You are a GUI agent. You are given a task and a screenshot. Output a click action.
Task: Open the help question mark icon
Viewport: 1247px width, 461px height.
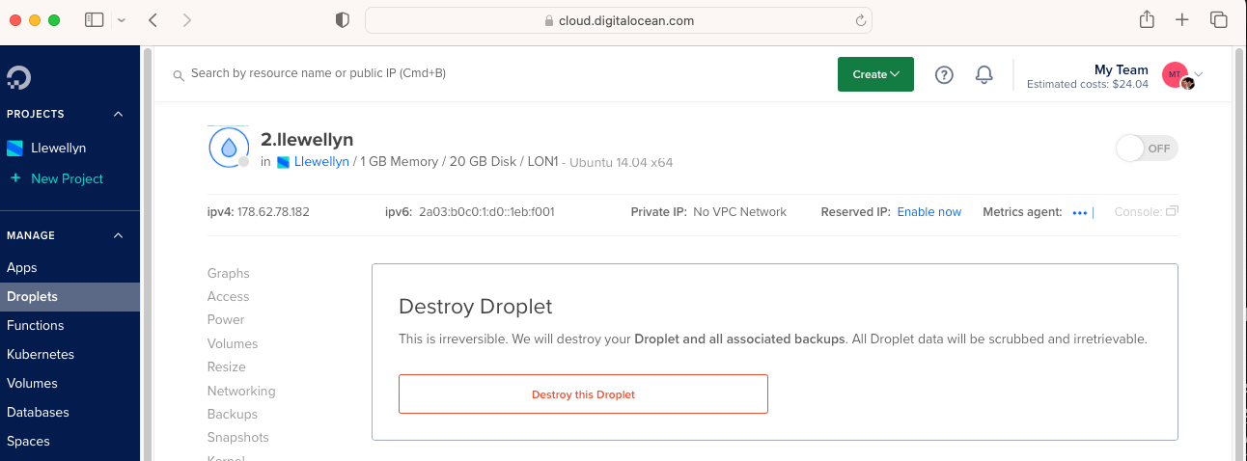(x=945, y=74)
